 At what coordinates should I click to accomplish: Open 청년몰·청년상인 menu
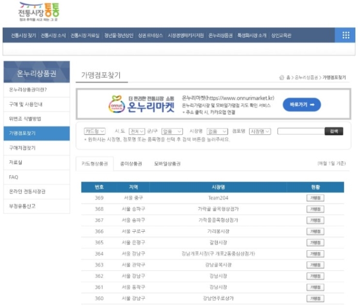119,36
